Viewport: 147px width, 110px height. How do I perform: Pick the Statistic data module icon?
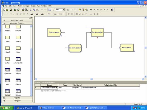click(x=7, y=91)
